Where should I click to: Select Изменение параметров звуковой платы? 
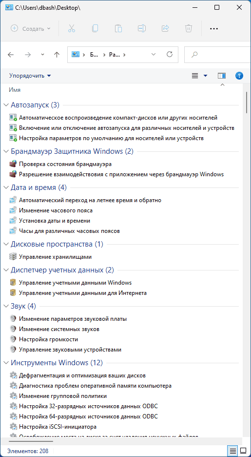point(73,319)
